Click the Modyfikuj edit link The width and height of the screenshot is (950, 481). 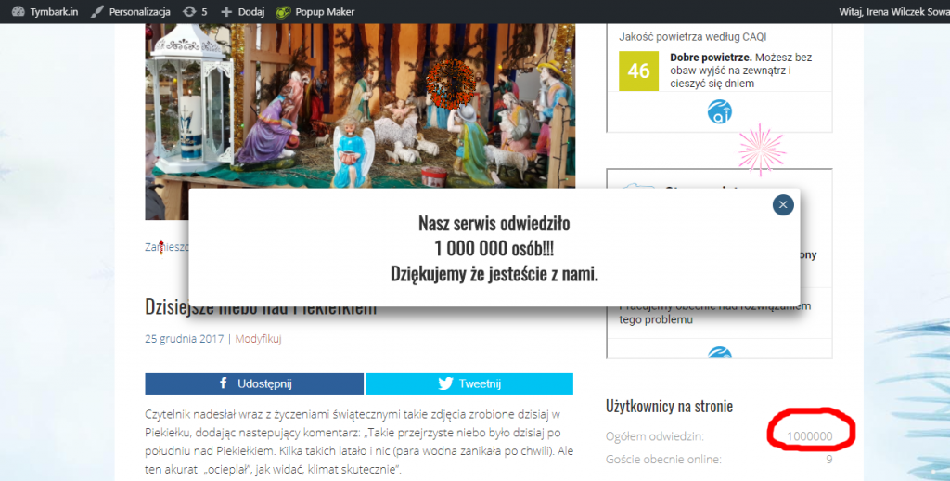point(258,339)
